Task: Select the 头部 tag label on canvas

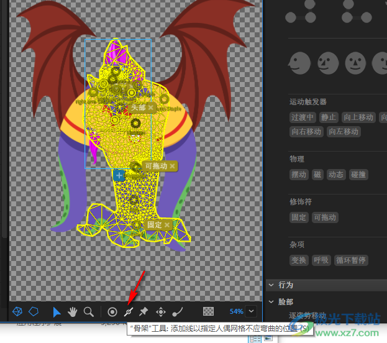Action: click(138, 107)
